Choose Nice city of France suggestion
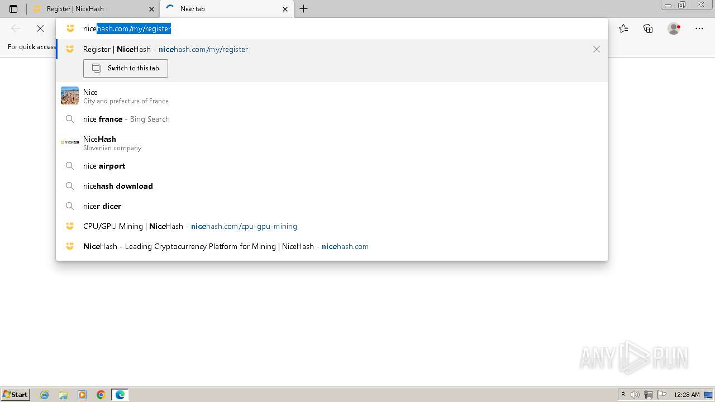This screenshot has height=402, width=715. click(x=332, y=95)
